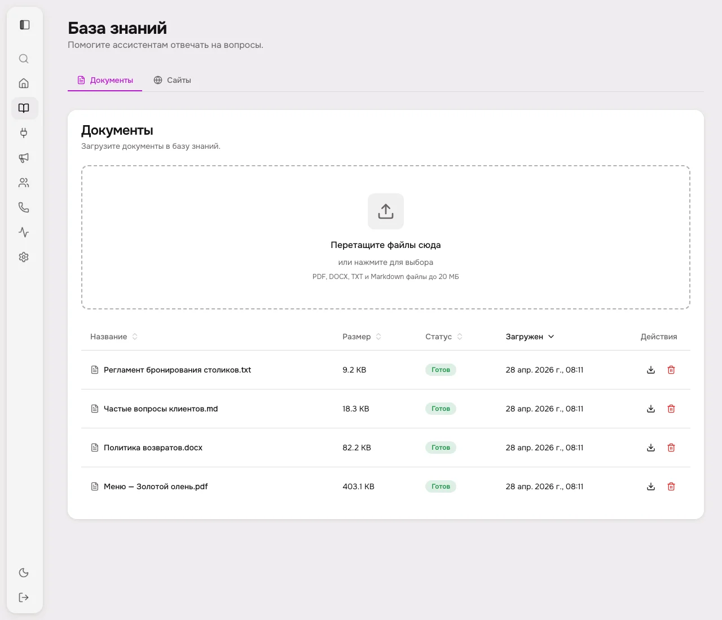This screenshot has height=620, width=722.
Task: Click the Готов status badge for Частые вопросы клиентов.md
Action: (x=441, y=409)
